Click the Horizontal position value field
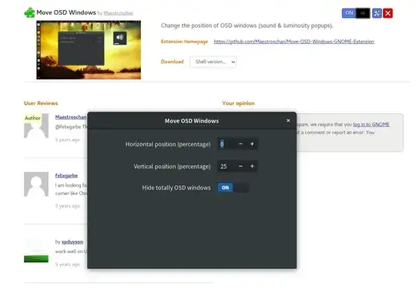The height and width of the screenshot is (290, 416). pyautogui.click(x=226, y=144)
